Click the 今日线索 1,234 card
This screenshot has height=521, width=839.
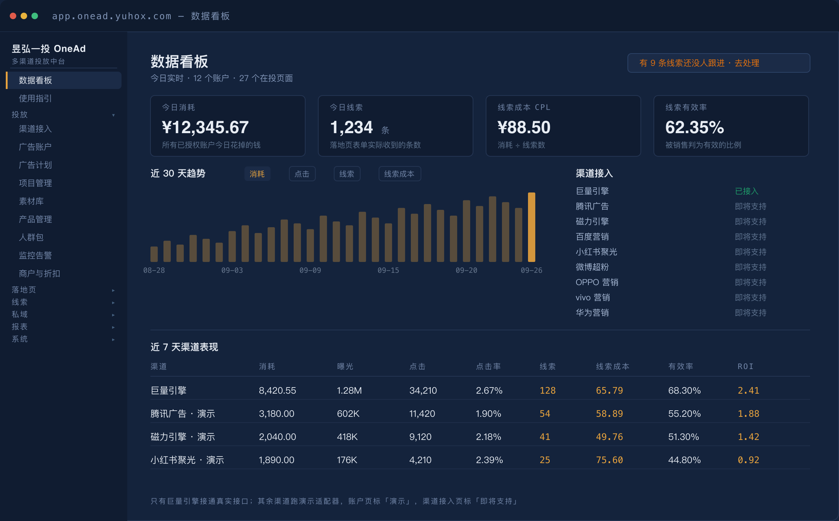tap(396, 126)
